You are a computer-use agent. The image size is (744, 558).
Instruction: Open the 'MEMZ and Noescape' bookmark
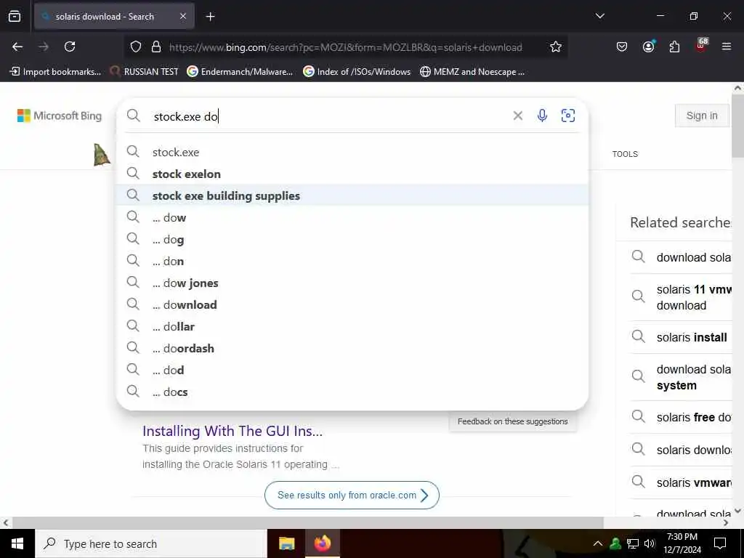(472, 72)
